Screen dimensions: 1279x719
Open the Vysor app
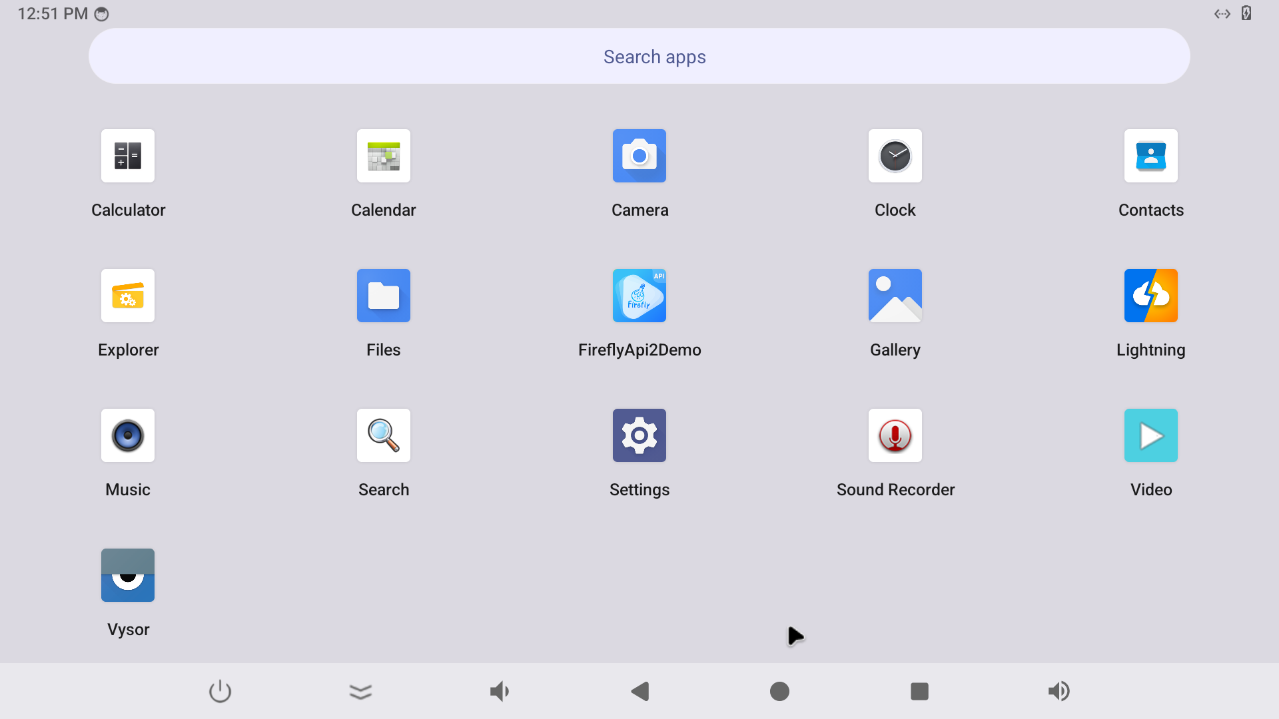(x=128, y=575)
